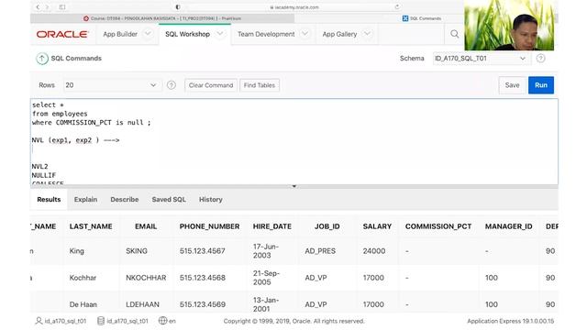587x330 pixels.
Task: Click the Oracle logo
Action: coord(62,34)
